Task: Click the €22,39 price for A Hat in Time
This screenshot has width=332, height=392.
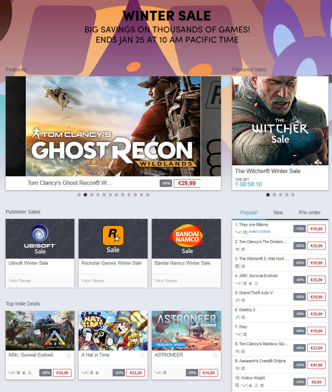Action: [136, 373]
